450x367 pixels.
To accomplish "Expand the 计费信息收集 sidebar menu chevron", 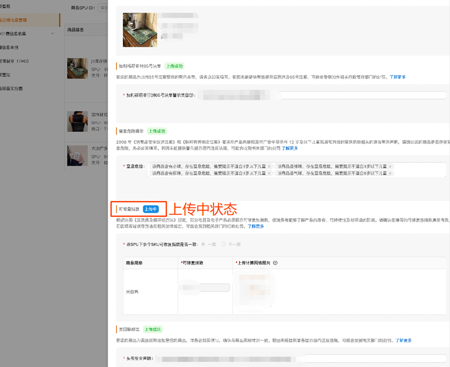I will tap(53, 34).
